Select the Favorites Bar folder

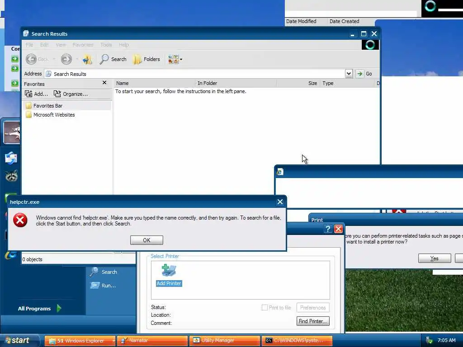(44, 106)
